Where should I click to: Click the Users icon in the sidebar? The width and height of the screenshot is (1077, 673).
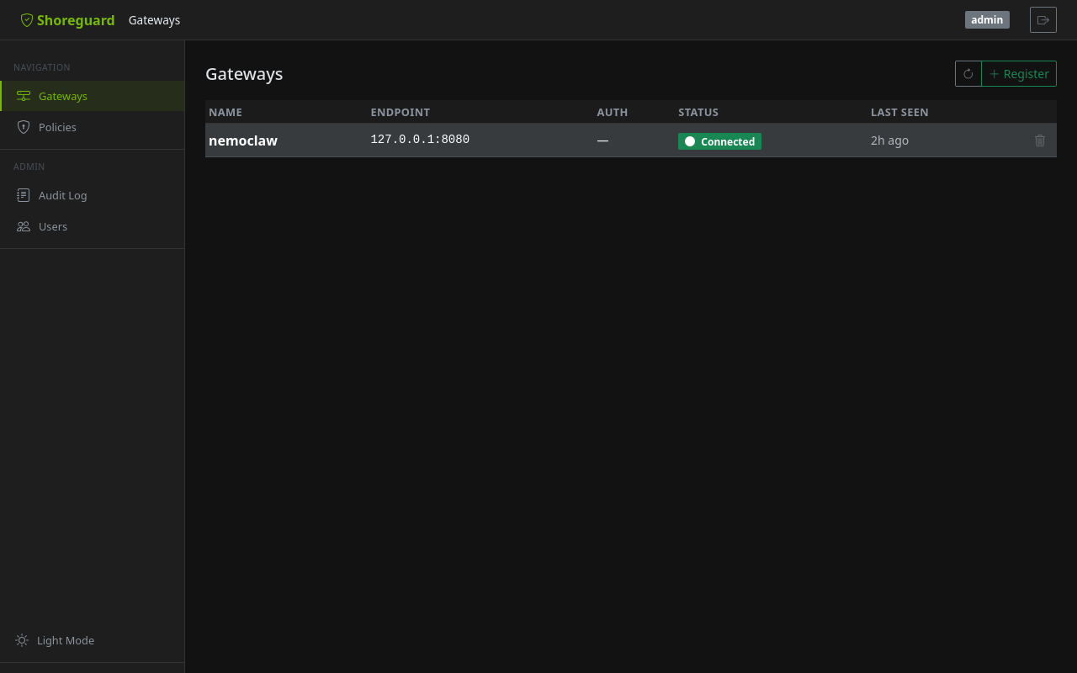pyautogui.click(x=24, y=226)
